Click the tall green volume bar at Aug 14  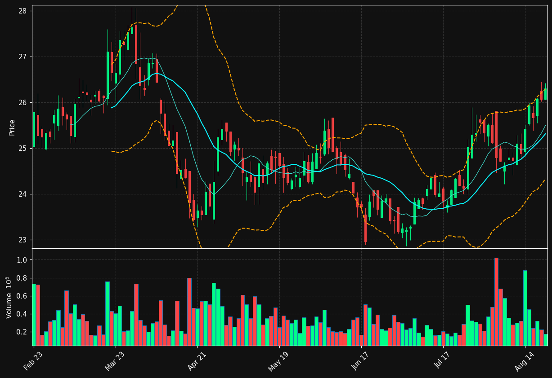(525, 308)
